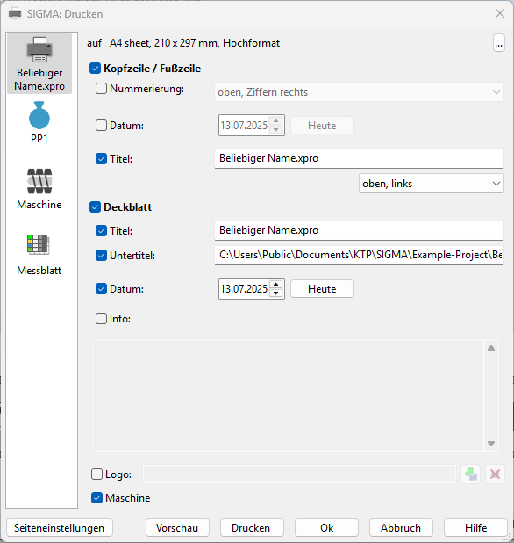Viewport: 514px width, 543px height.
Task: Increase Deckblatt date with up arrow
Action: pos(275,285)
